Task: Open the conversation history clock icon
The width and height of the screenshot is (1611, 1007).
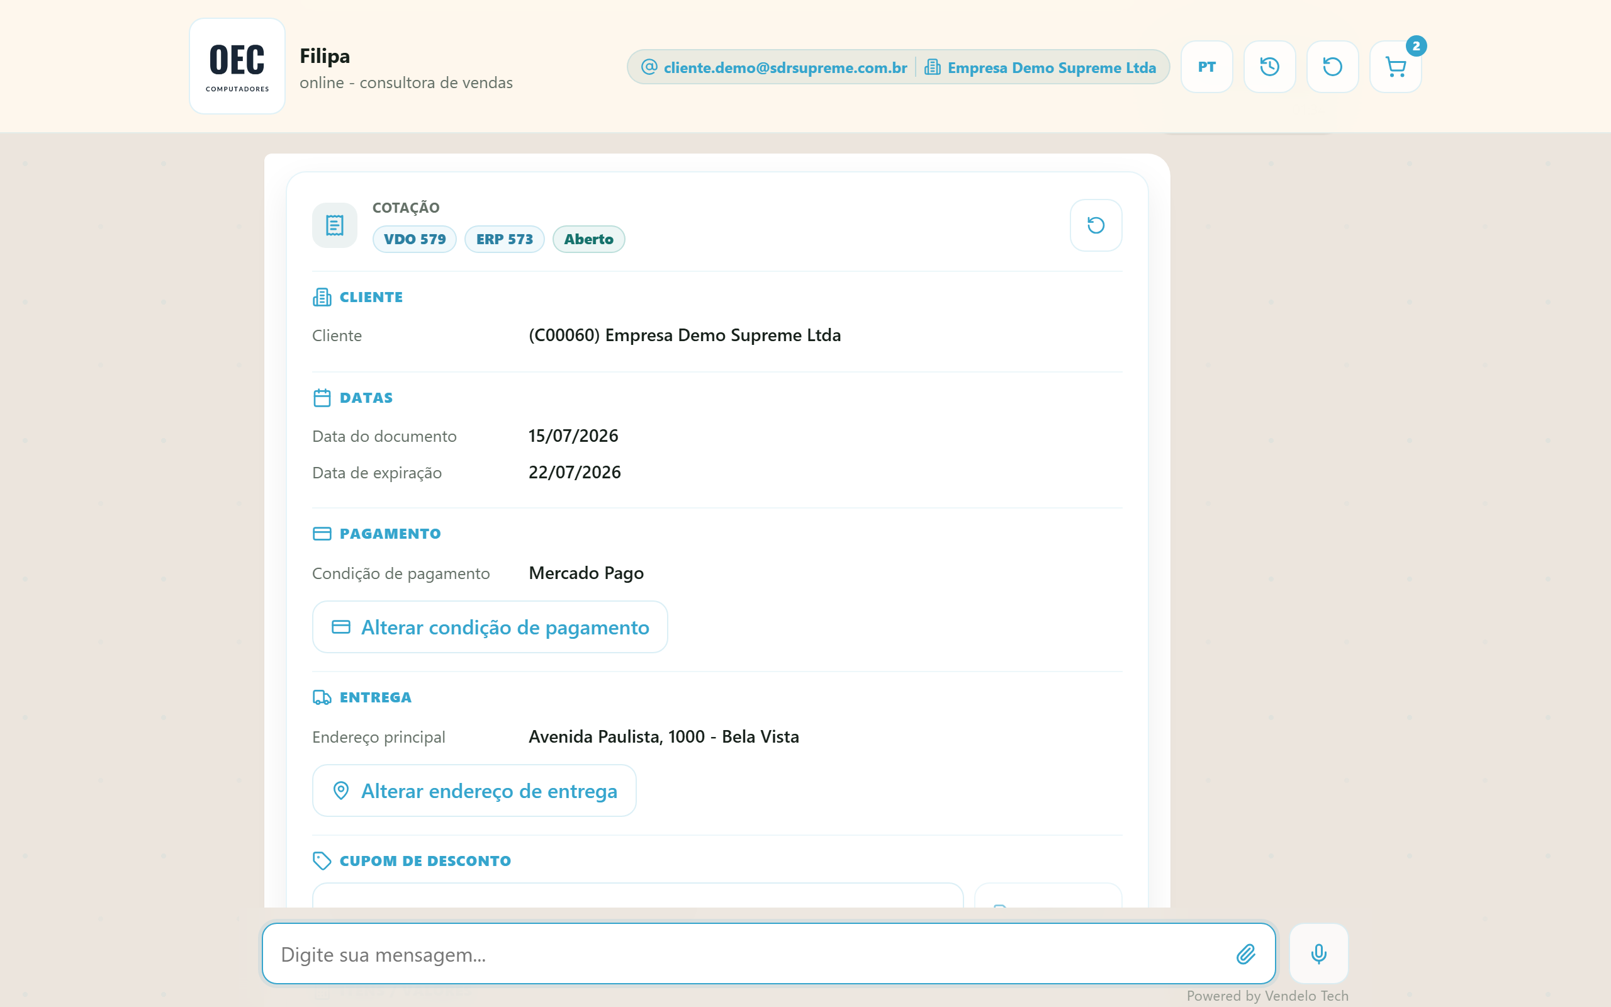Action: 1269,67
